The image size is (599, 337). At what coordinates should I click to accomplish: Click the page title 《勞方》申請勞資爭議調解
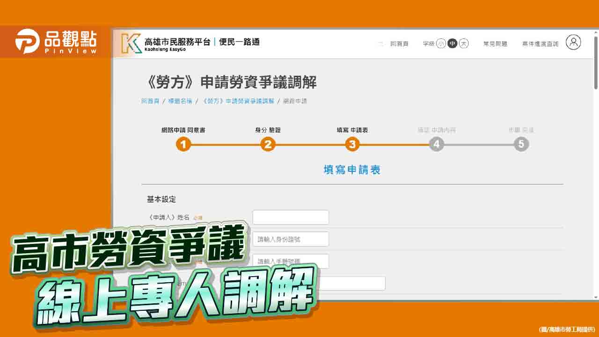(229, 82)
